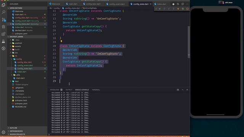Close the config_state.dart tab

coord(151,4)
